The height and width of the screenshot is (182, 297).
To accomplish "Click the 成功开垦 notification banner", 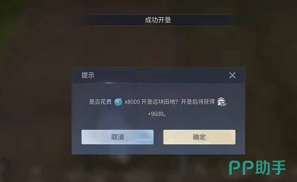I will point(158,20).
